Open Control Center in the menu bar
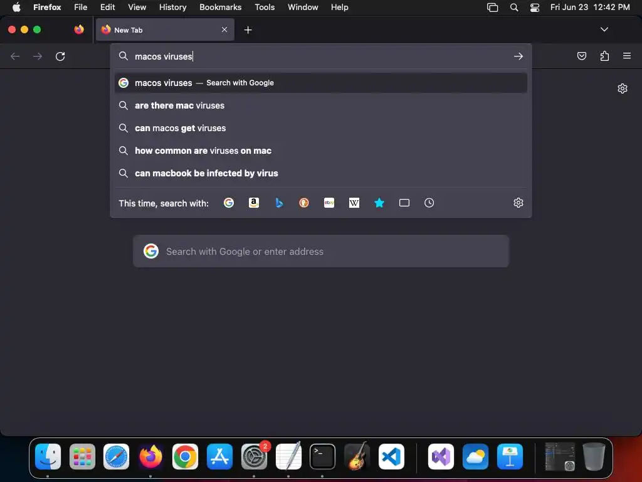 534,7
